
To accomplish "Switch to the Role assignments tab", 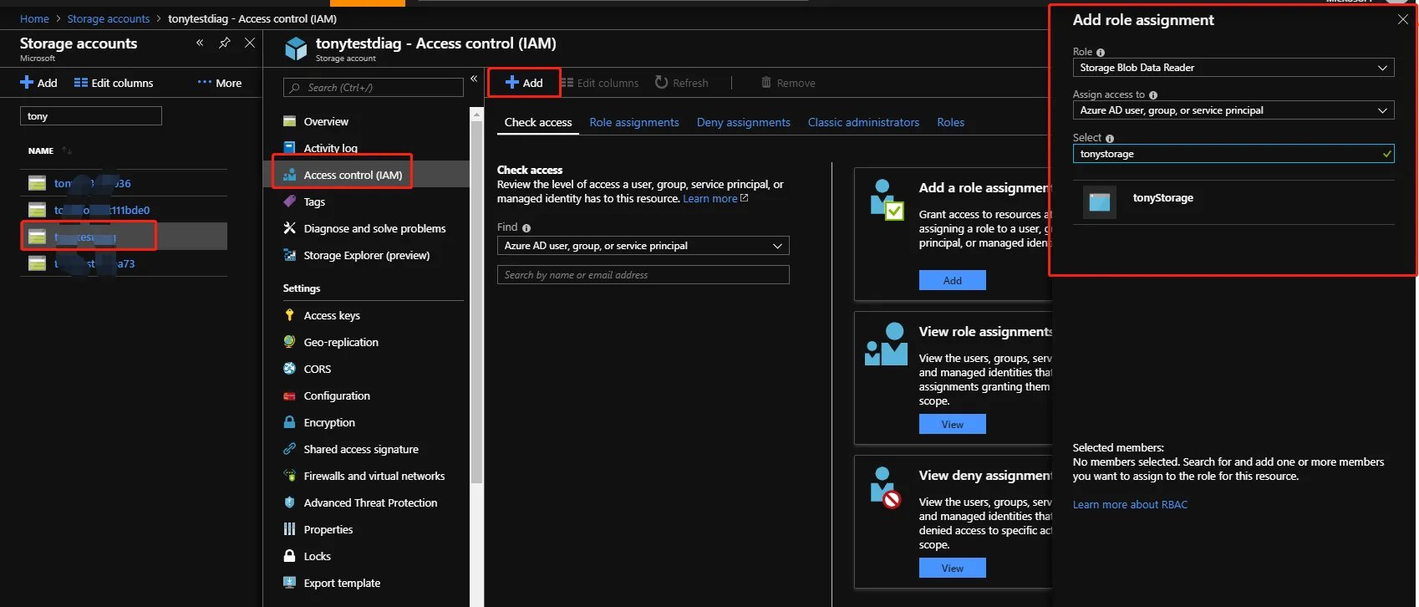I will click(634, 122).
